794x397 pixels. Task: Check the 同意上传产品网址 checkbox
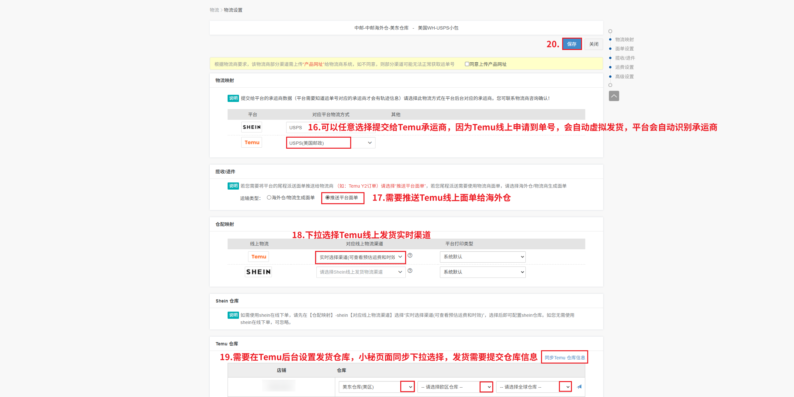pyautogui.click(x=467, y=64)
